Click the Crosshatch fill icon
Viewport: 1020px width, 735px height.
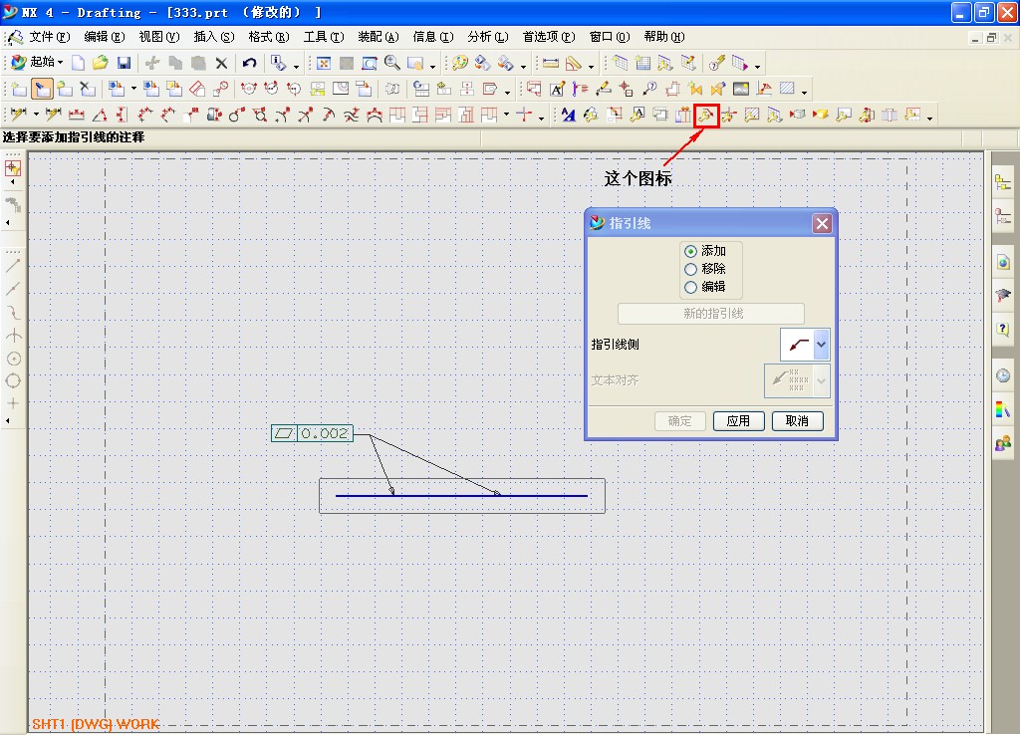[787, 89]
